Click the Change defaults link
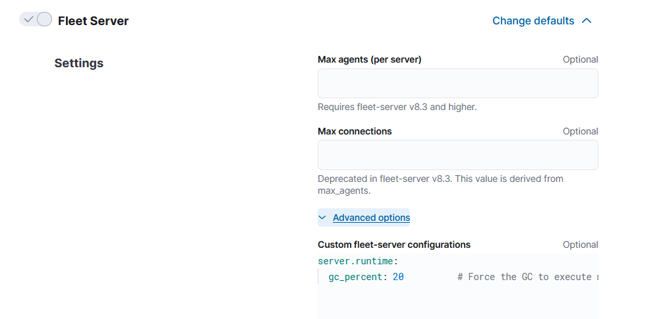The image size is (663, 319). coord(533,21)
